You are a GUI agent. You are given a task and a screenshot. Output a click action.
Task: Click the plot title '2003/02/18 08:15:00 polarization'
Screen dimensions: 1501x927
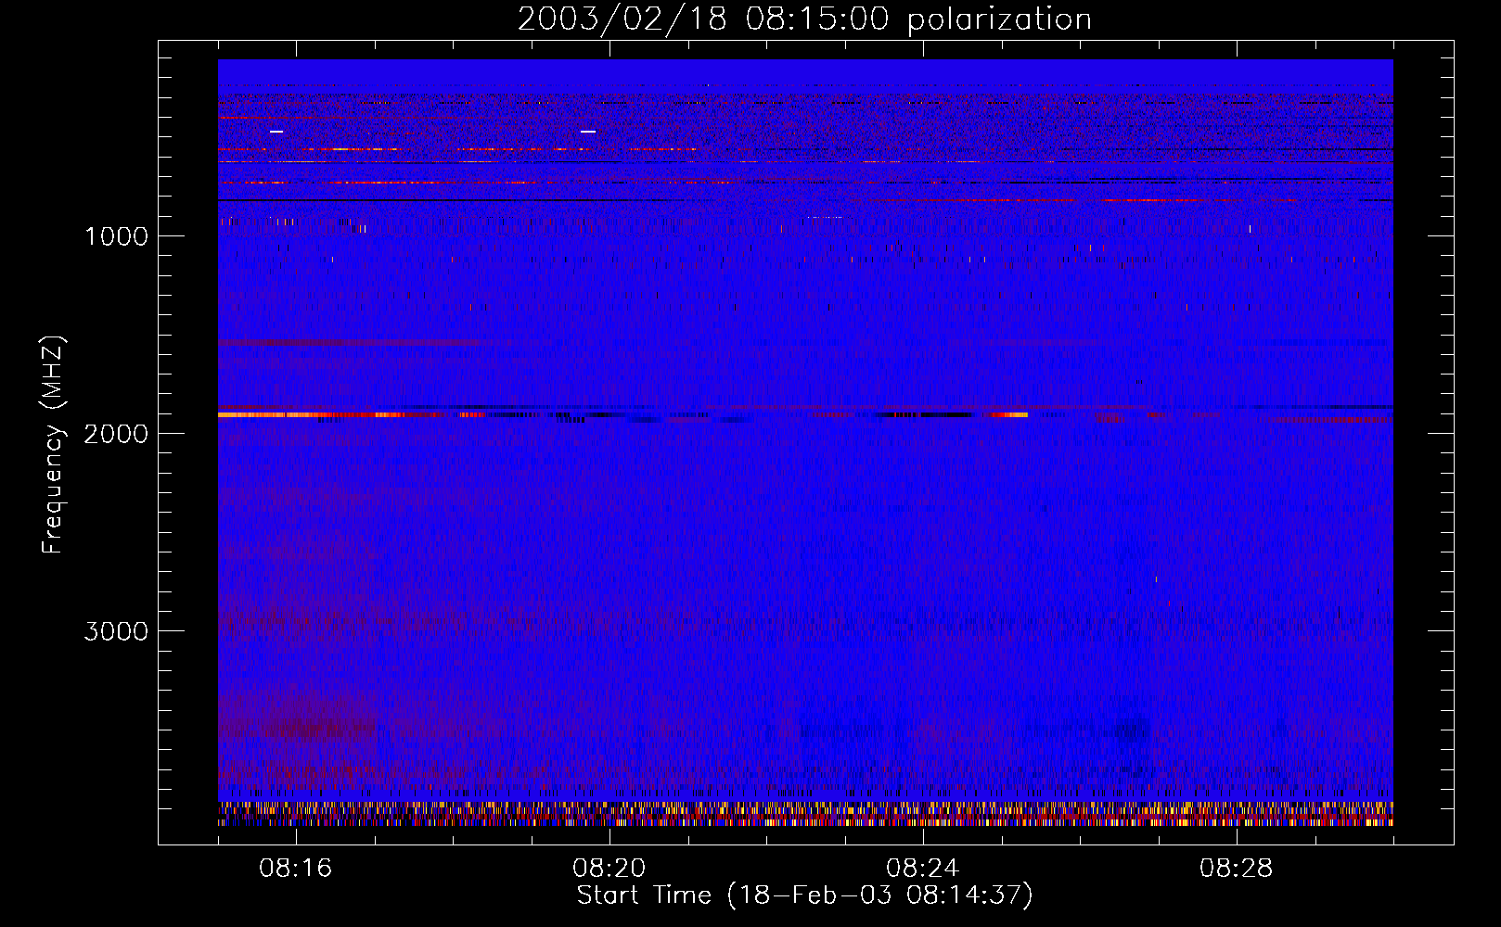click(x=804, y=19)
